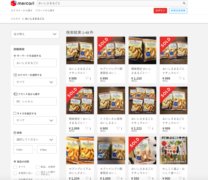
Task: Open the ¥2,222 item thumbnail
Action: tap(142, 100)
